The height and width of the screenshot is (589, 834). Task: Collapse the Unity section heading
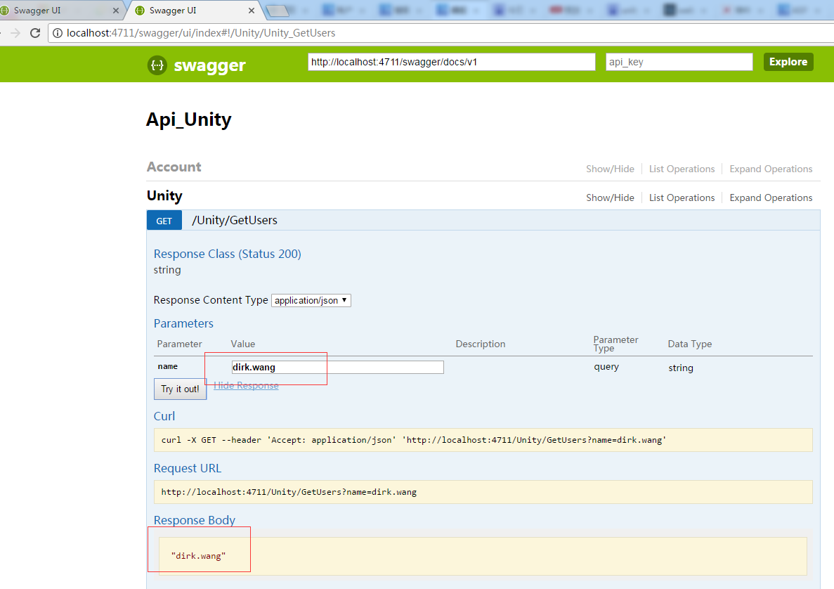click(164, 196)
